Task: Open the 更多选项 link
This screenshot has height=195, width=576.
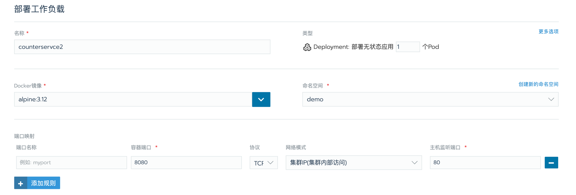Action: [548, 31]
